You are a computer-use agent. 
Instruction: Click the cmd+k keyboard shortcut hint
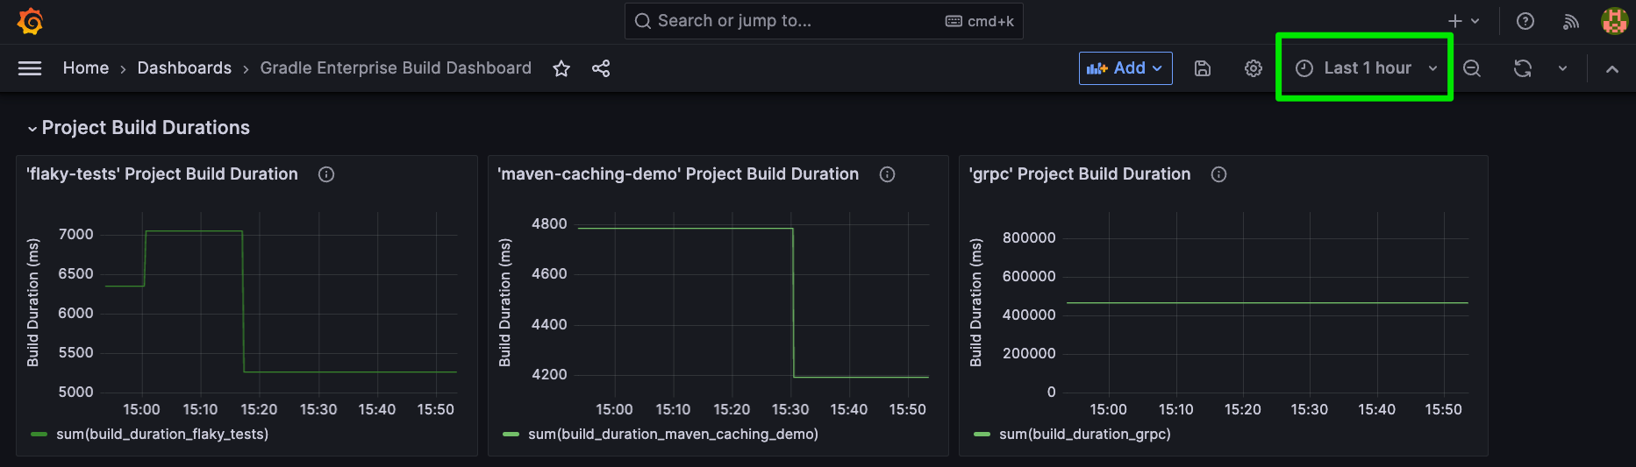pyautogui.click(x=980, y=21)
